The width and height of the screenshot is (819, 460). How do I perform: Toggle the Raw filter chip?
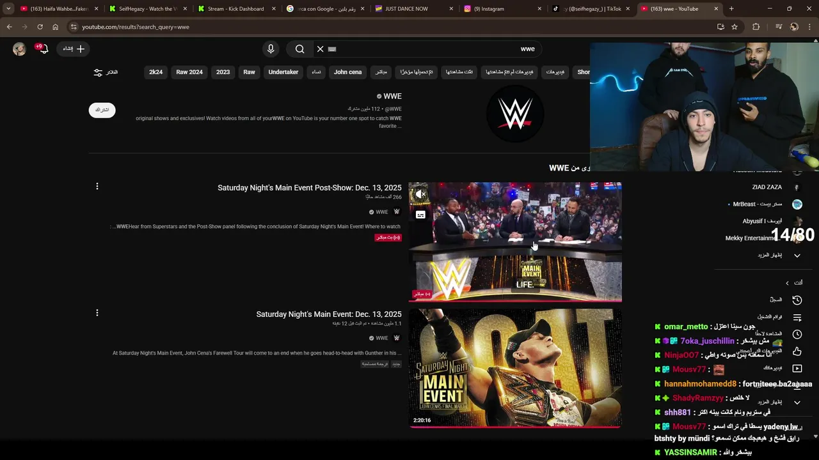coord(249,72)
